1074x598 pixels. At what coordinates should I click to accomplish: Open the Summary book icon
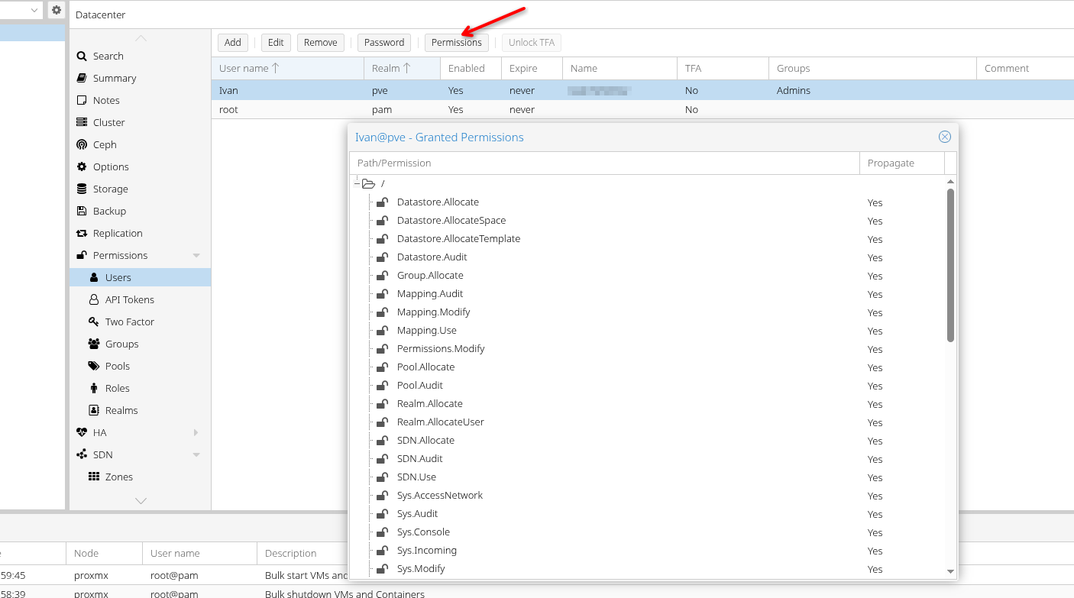[82, 78]
